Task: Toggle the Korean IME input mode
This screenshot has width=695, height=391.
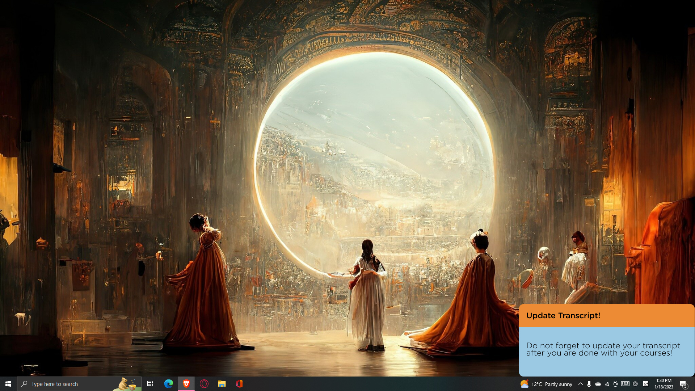Action: click(646, 384)
